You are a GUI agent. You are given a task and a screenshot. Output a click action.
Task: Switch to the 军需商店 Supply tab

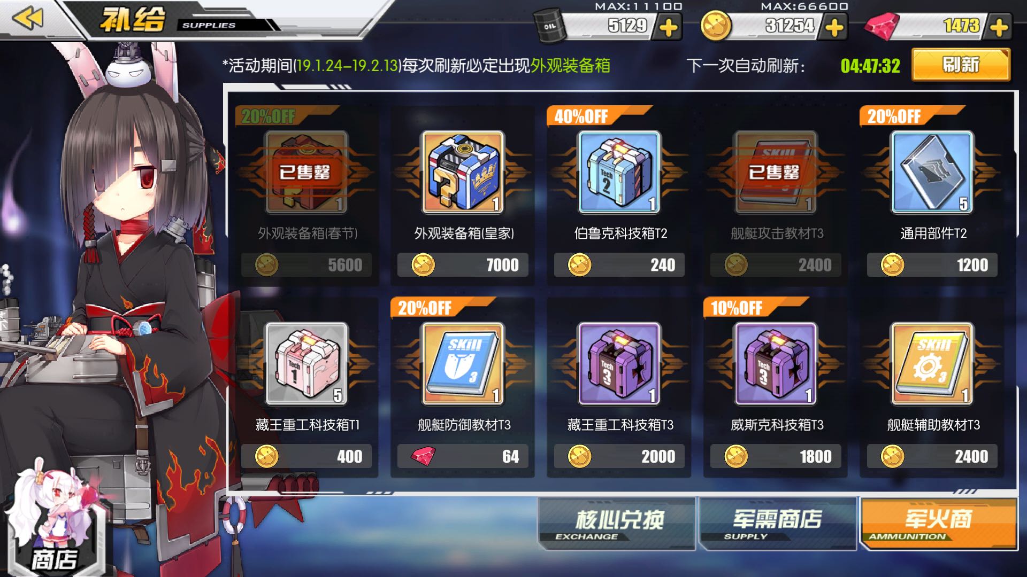pyautogui.click(x=777, y=524)
